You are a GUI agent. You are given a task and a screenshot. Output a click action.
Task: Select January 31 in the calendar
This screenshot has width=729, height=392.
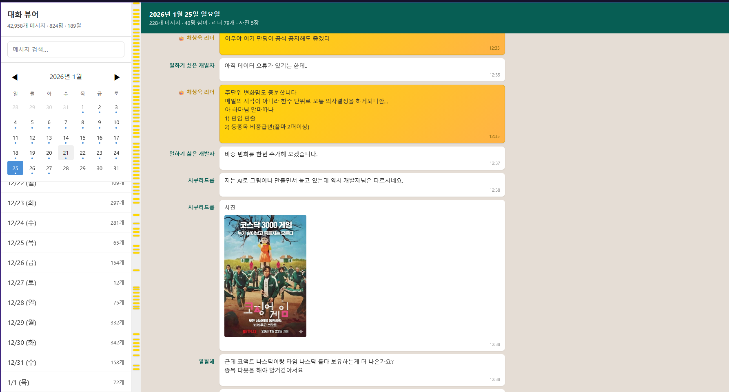point(116,169)
